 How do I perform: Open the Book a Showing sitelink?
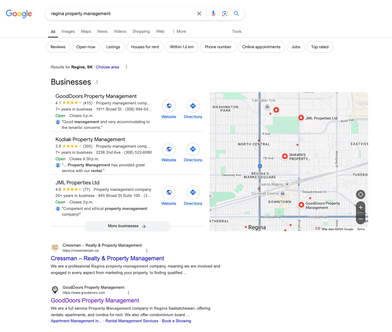pyautogui.click(x=176, y=321)
